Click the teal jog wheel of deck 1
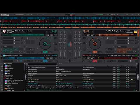The height and width of the screenshot is (105, 140). tap(45, 43)
